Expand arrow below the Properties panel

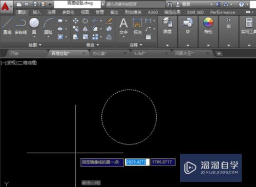208,46
